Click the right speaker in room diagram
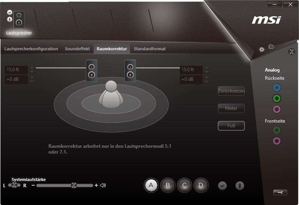The height and width of the screenshot is (205, 299). pyautogui.click(x=130, y=70)
